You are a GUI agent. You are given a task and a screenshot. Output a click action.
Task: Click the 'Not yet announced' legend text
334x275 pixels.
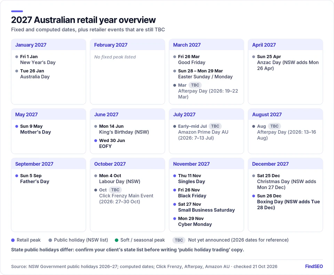tap(238, 240)
